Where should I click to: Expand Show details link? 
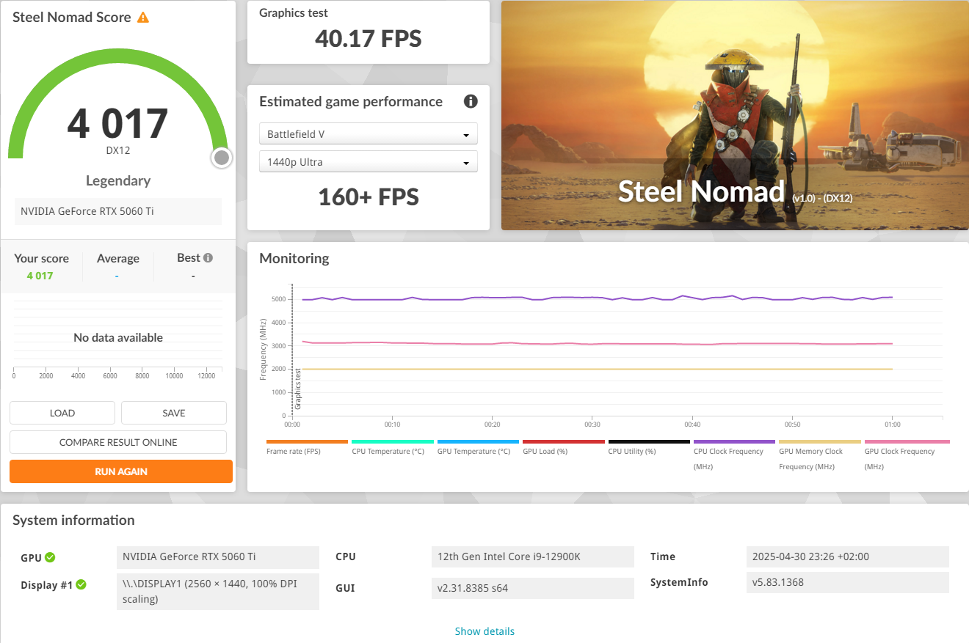click(484, 631)
